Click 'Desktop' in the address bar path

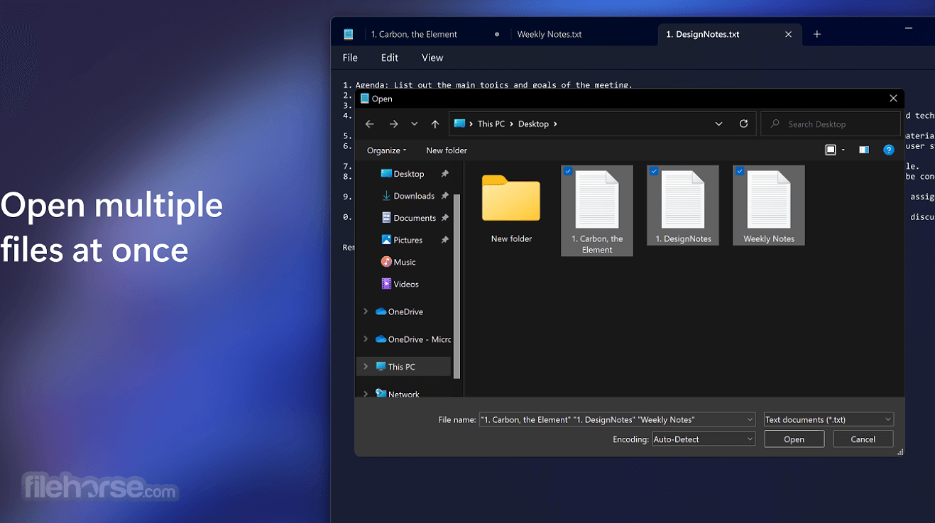[x=533, y=124]
